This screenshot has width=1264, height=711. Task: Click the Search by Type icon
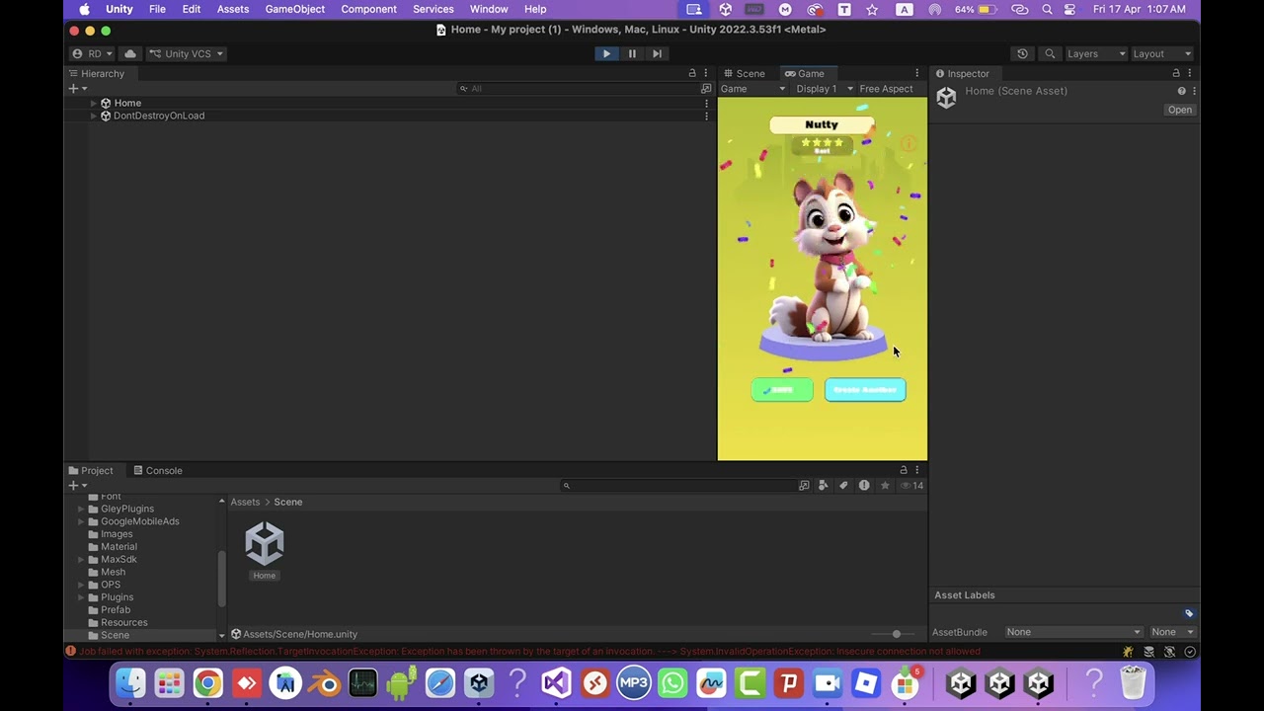pos(824,486)
